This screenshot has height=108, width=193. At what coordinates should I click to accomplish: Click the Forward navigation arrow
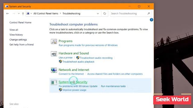[x=14, y=13]
